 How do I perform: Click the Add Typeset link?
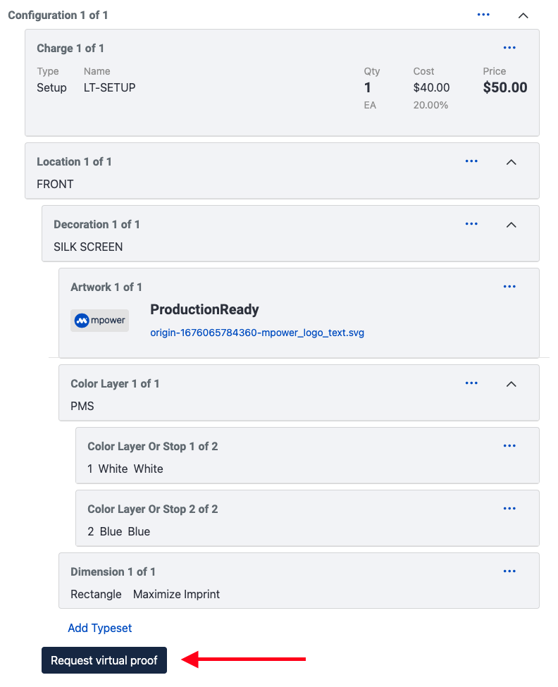coord(99,628)
